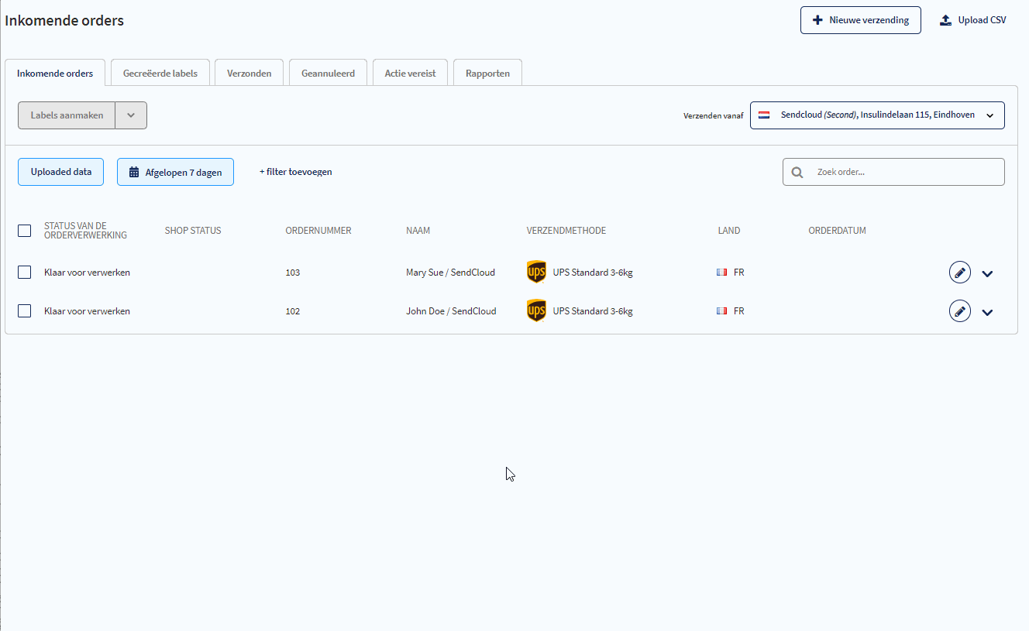The image size is (1029, 631).
Task: Check the box for order 102
Action: point(24,310)
